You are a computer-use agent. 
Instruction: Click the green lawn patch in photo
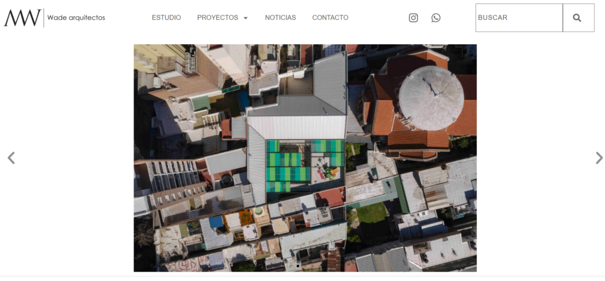[371, 213]
